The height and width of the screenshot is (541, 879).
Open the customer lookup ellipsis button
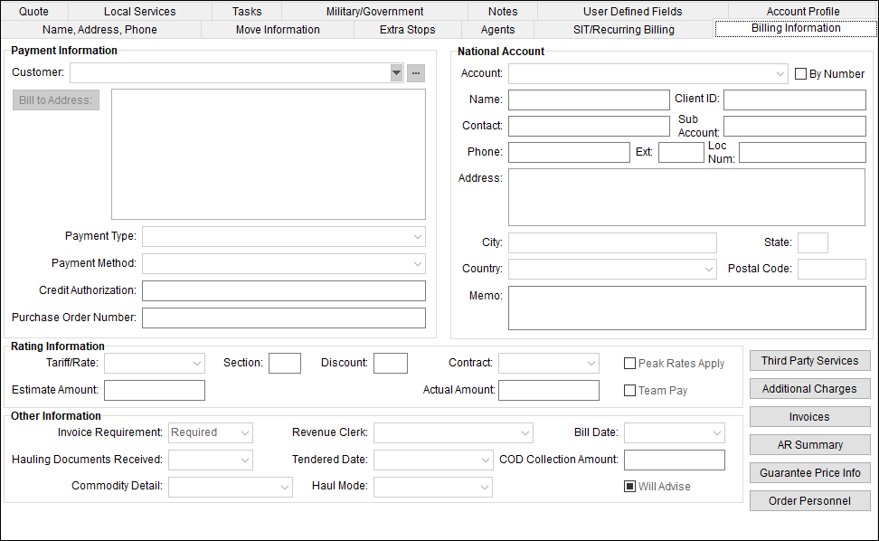coord(416,72)
